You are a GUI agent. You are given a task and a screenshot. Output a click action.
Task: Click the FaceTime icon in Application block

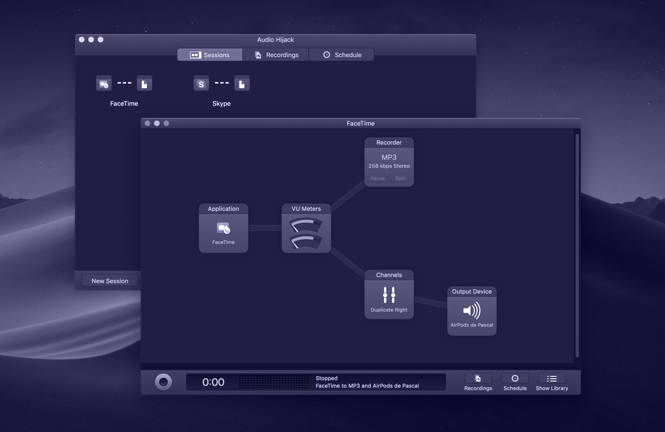coord(223,229)
